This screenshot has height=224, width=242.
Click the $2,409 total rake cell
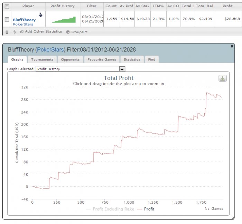pos(205,19)
